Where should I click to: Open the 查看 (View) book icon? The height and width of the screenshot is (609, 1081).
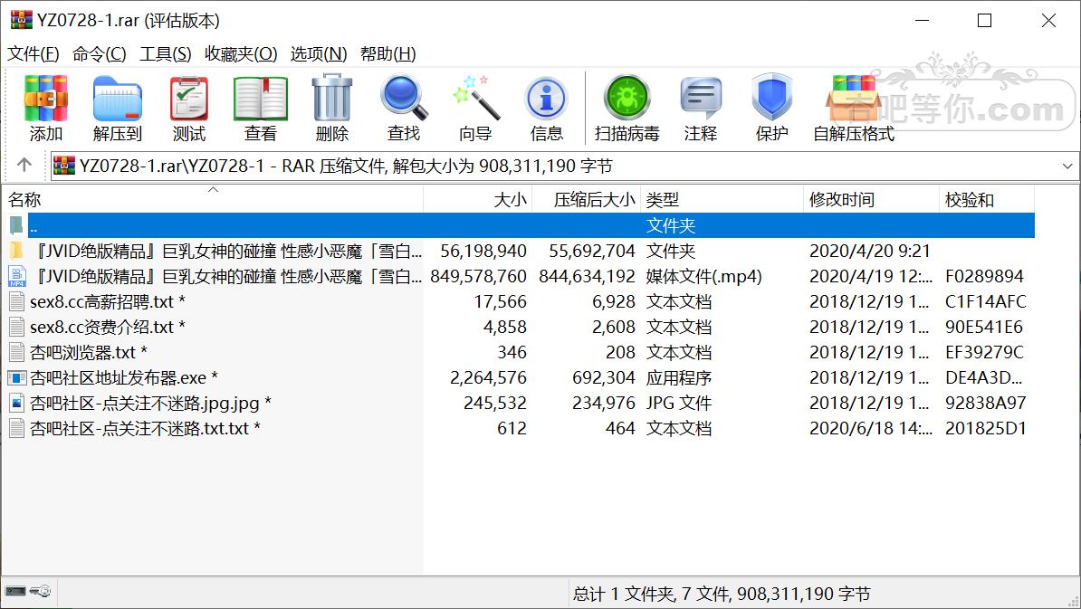pos(261,99)
